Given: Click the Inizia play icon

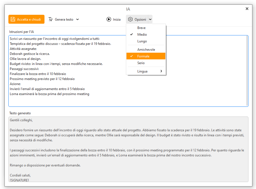Looking at the screenshot, I should 109,19.
